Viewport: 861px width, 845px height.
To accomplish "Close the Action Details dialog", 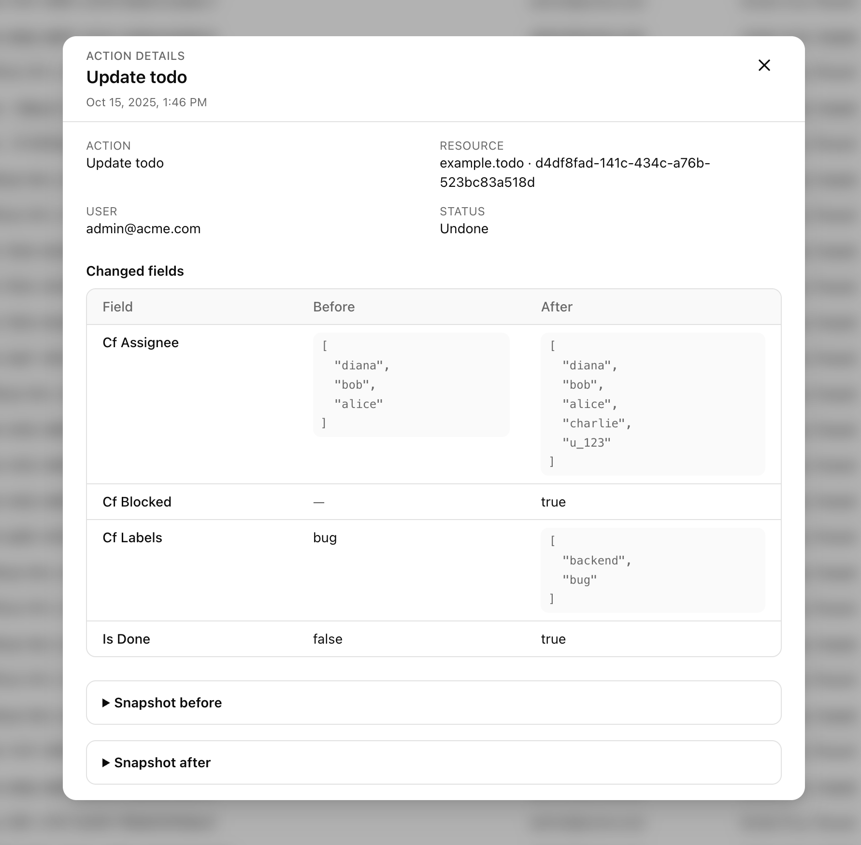I will pos(764,65).
